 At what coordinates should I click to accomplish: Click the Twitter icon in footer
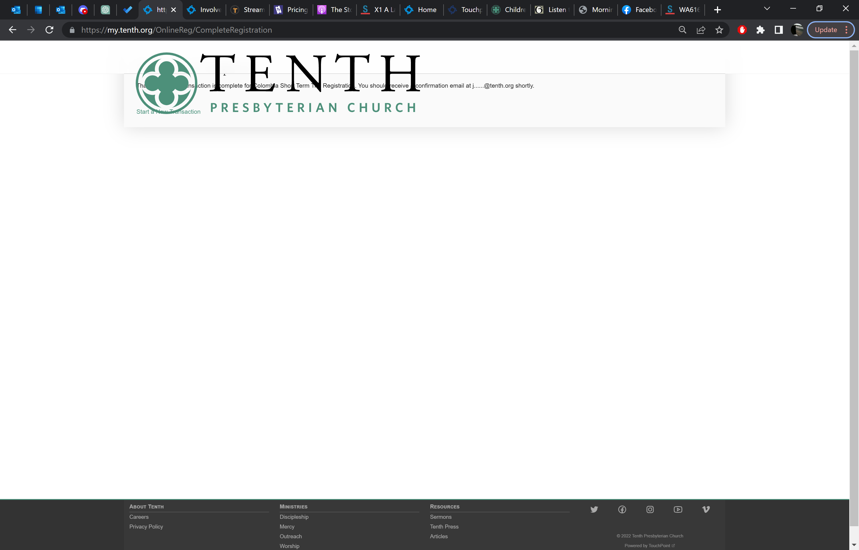tap(594, 509)
